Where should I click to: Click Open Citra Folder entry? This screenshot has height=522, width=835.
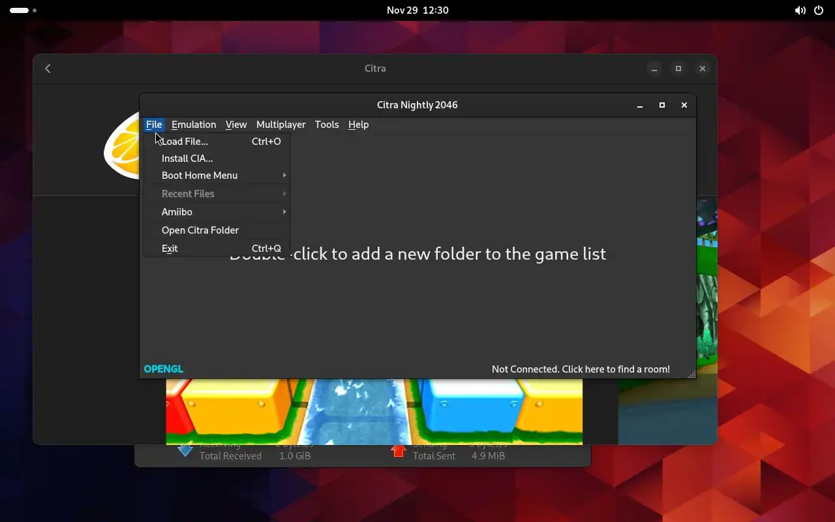click(217, 230)
